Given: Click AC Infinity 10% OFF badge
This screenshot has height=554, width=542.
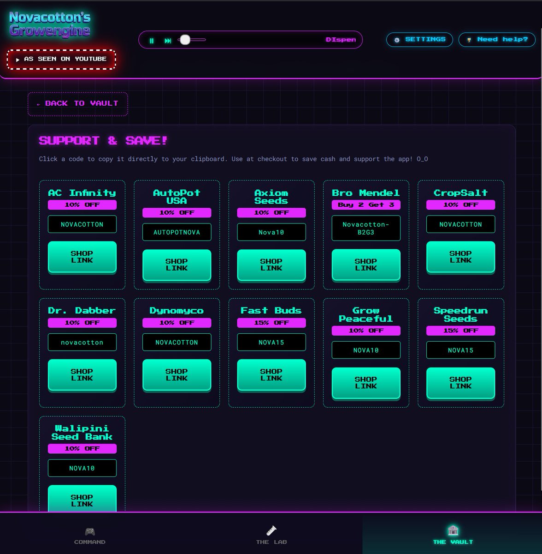Looking at the screenshot, I should [x=82, y=205].
